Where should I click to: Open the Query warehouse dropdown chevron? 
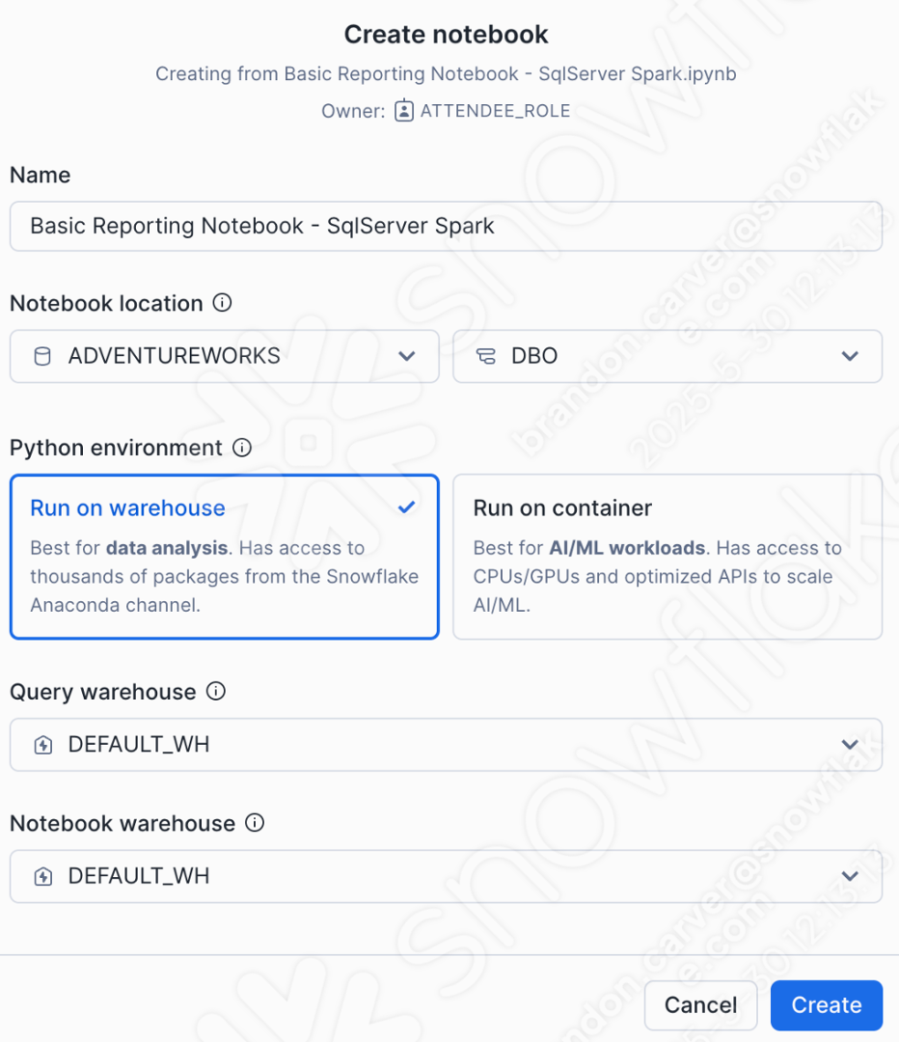[850, 745]
